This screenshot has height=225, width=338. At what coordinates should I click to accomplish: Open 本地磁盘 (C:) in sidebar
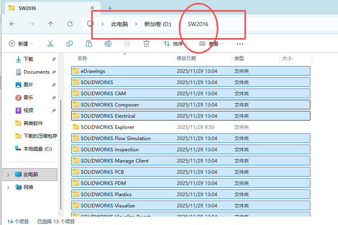click(x=38, y=149)
